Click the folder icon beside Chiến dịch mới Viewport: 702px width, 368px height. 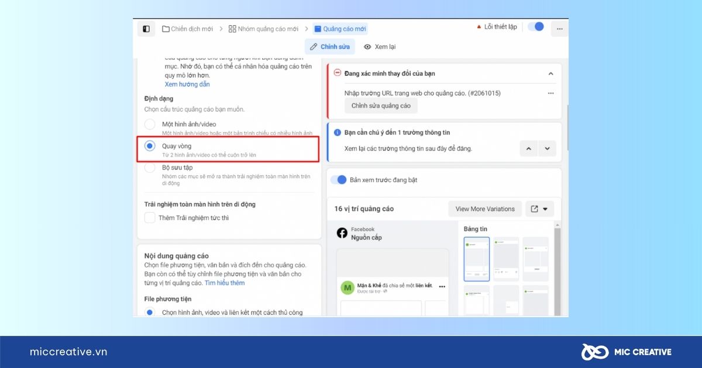point(166,29)
